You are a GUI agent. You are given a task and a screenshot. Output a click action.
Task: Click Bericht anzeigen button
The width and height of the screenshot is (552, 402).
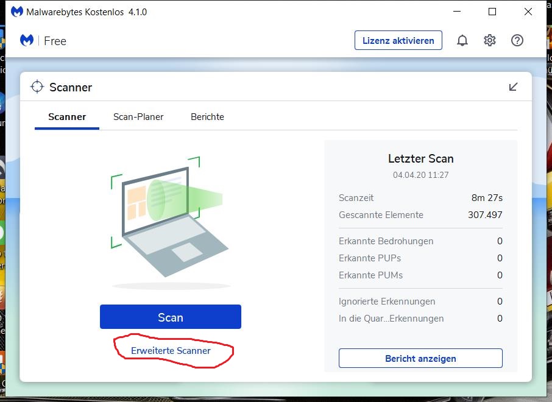point(420,358)
